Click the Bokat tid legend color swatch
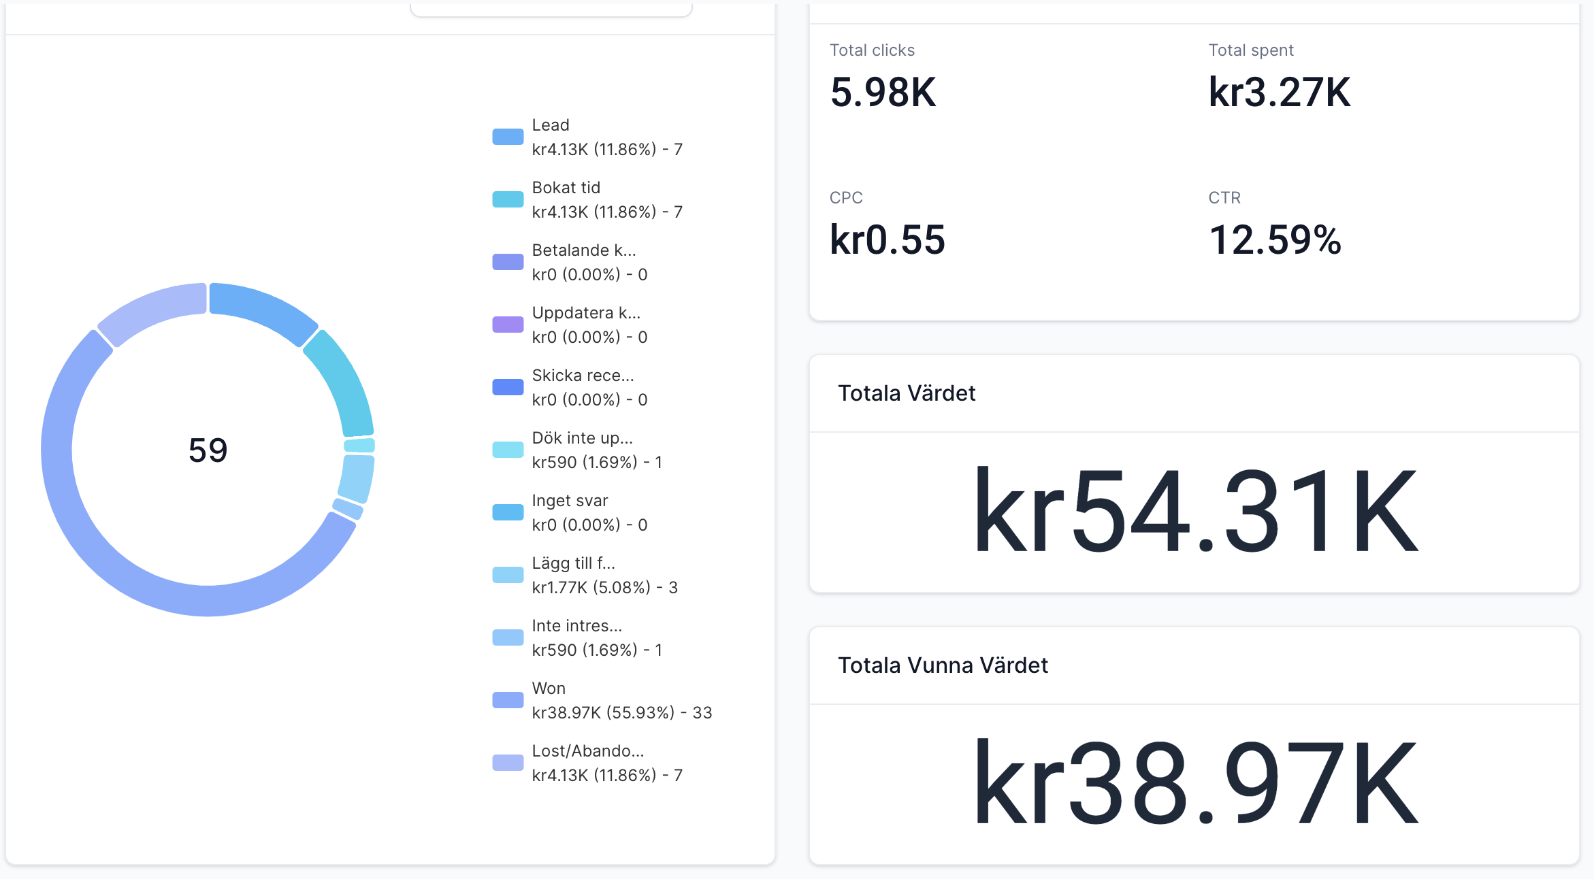 click(x=508, y=199)
